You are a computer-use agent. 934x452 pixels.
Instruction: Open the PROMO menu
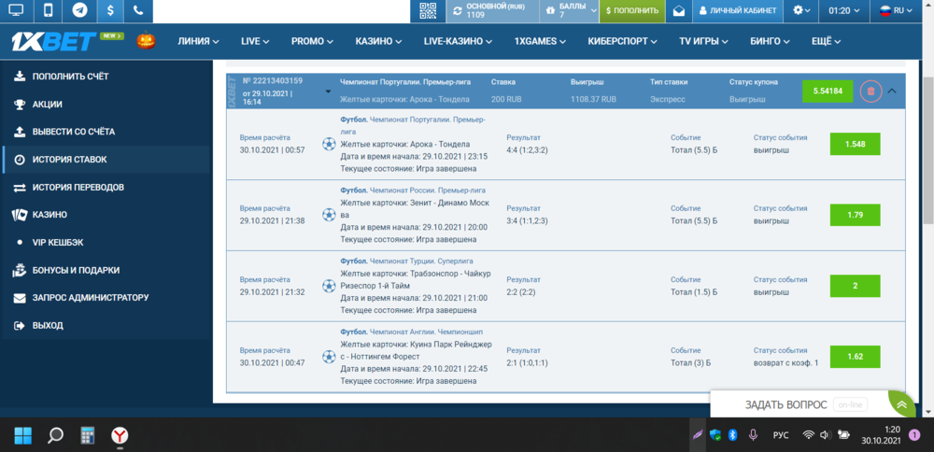point(312,42)
